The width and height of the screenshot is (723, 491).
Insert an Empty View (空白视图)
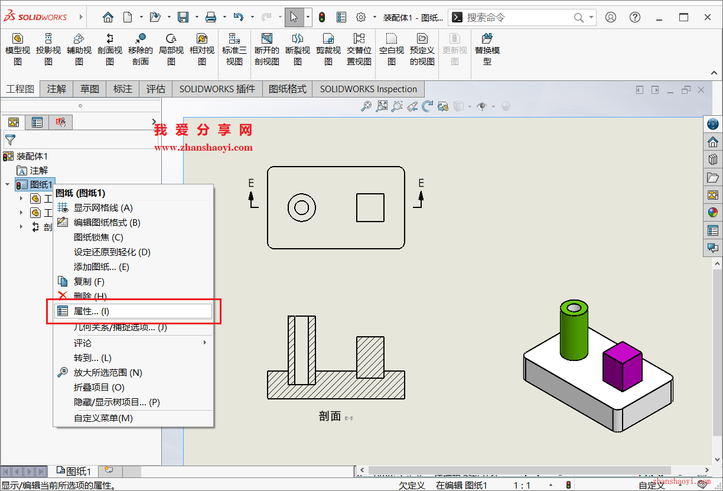(392, 49)
